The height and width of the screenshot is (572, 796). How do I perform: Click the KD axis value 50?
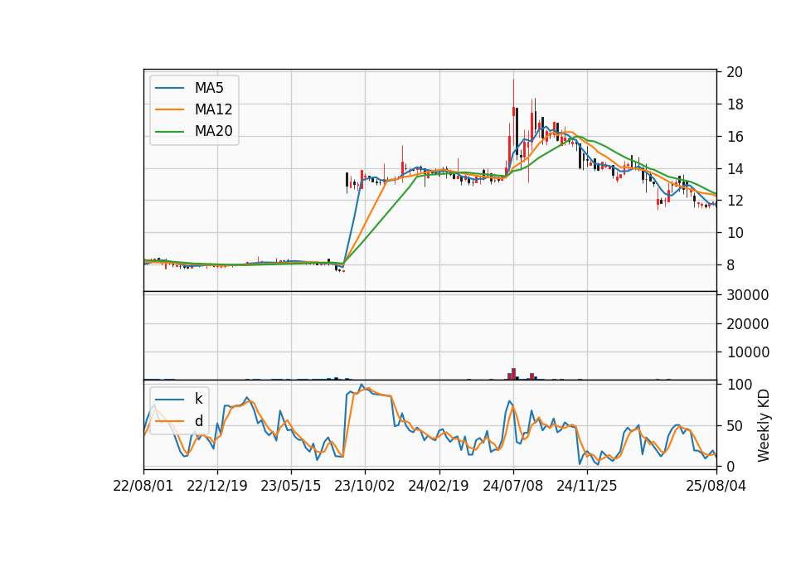click(735, 426)
